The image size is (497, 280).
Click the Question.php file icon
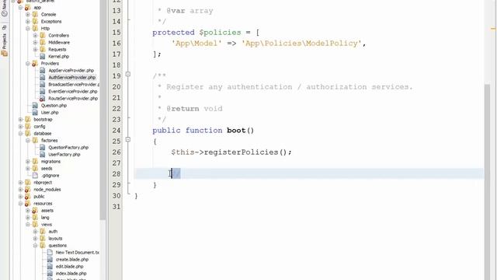pos(35,106)
